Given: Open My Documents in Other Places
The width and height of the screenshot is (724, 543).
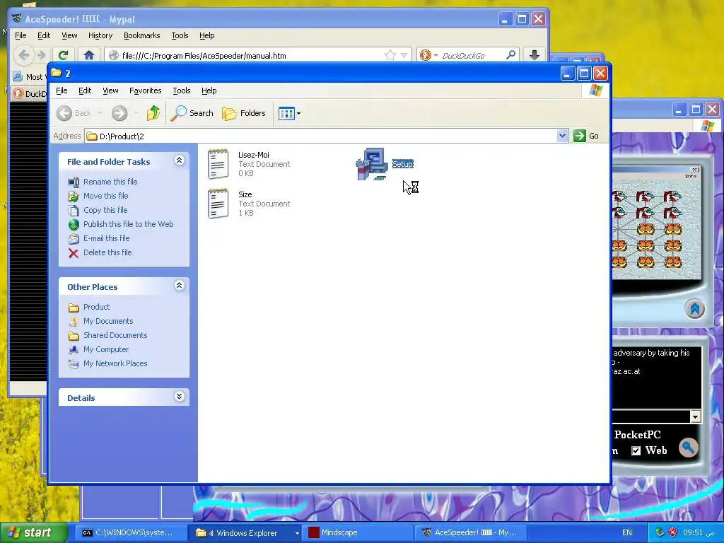Looking at the screenshot, I should pyautogui.click(x=108, y=321).
